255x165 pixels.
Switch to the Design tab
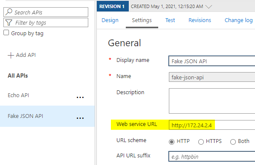110,20
